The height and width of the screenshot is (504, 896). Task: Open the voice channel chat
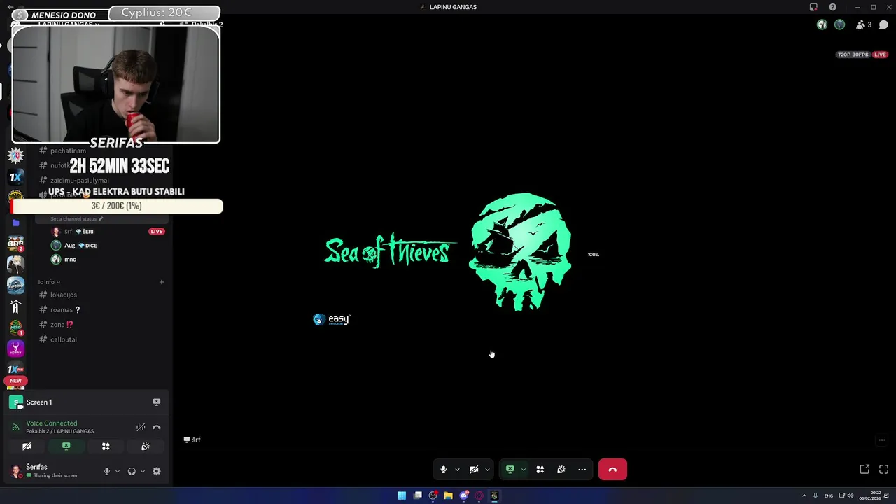[883, 24]
